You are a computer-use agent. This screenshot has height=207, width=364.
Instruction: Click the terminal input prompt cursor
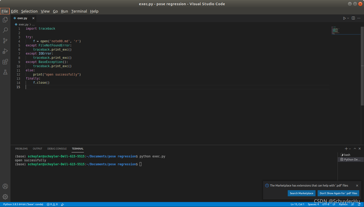tap(140, 164)
